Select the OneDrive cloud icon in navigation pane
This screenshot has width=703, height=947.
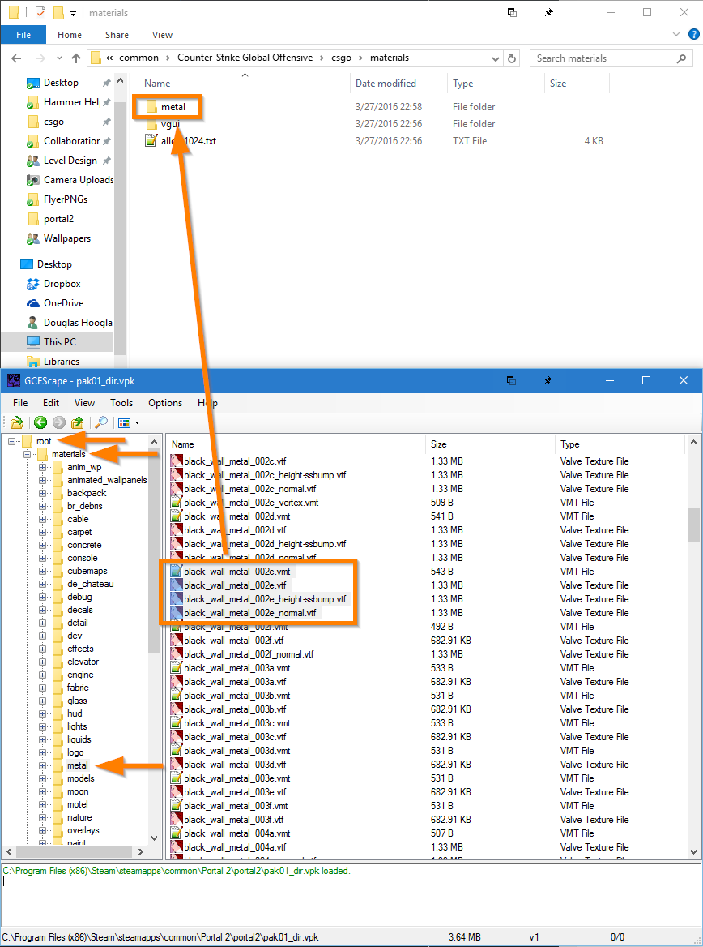pyautogui.click(x=33, y=303)
